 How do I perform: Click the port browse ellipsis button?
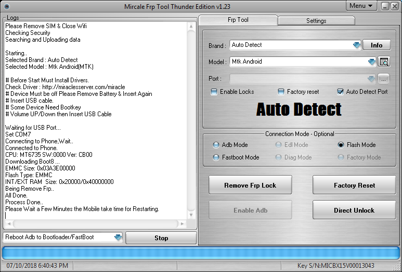383,79
